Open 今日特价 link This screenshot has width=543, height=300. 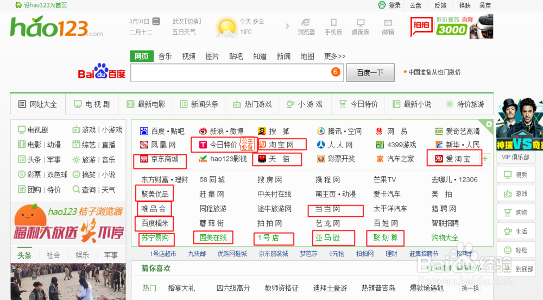click(218, 145)
